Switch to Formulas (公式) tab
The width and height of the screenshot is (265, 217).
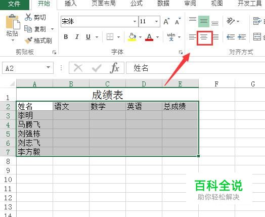tap(137, 4)
